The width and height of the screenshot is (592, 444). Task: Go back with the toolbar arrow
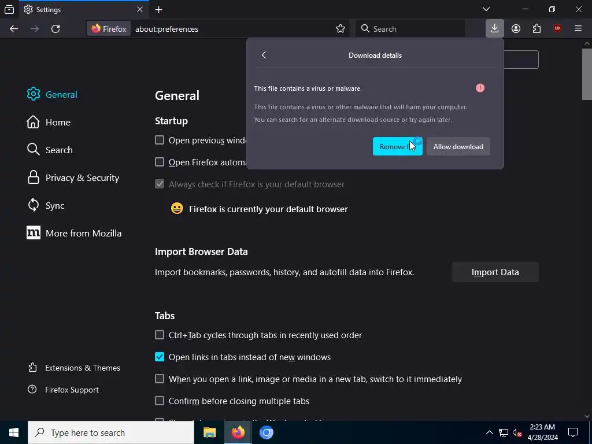[x=14, y=29]
